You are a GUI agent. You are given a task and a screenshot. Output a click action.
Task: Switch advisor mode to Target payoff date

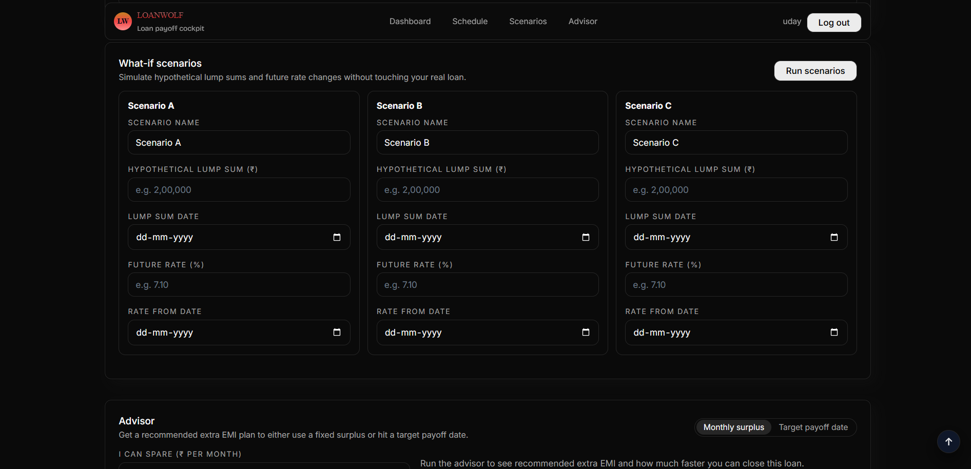pyautogui.click(x=813, y=427)
